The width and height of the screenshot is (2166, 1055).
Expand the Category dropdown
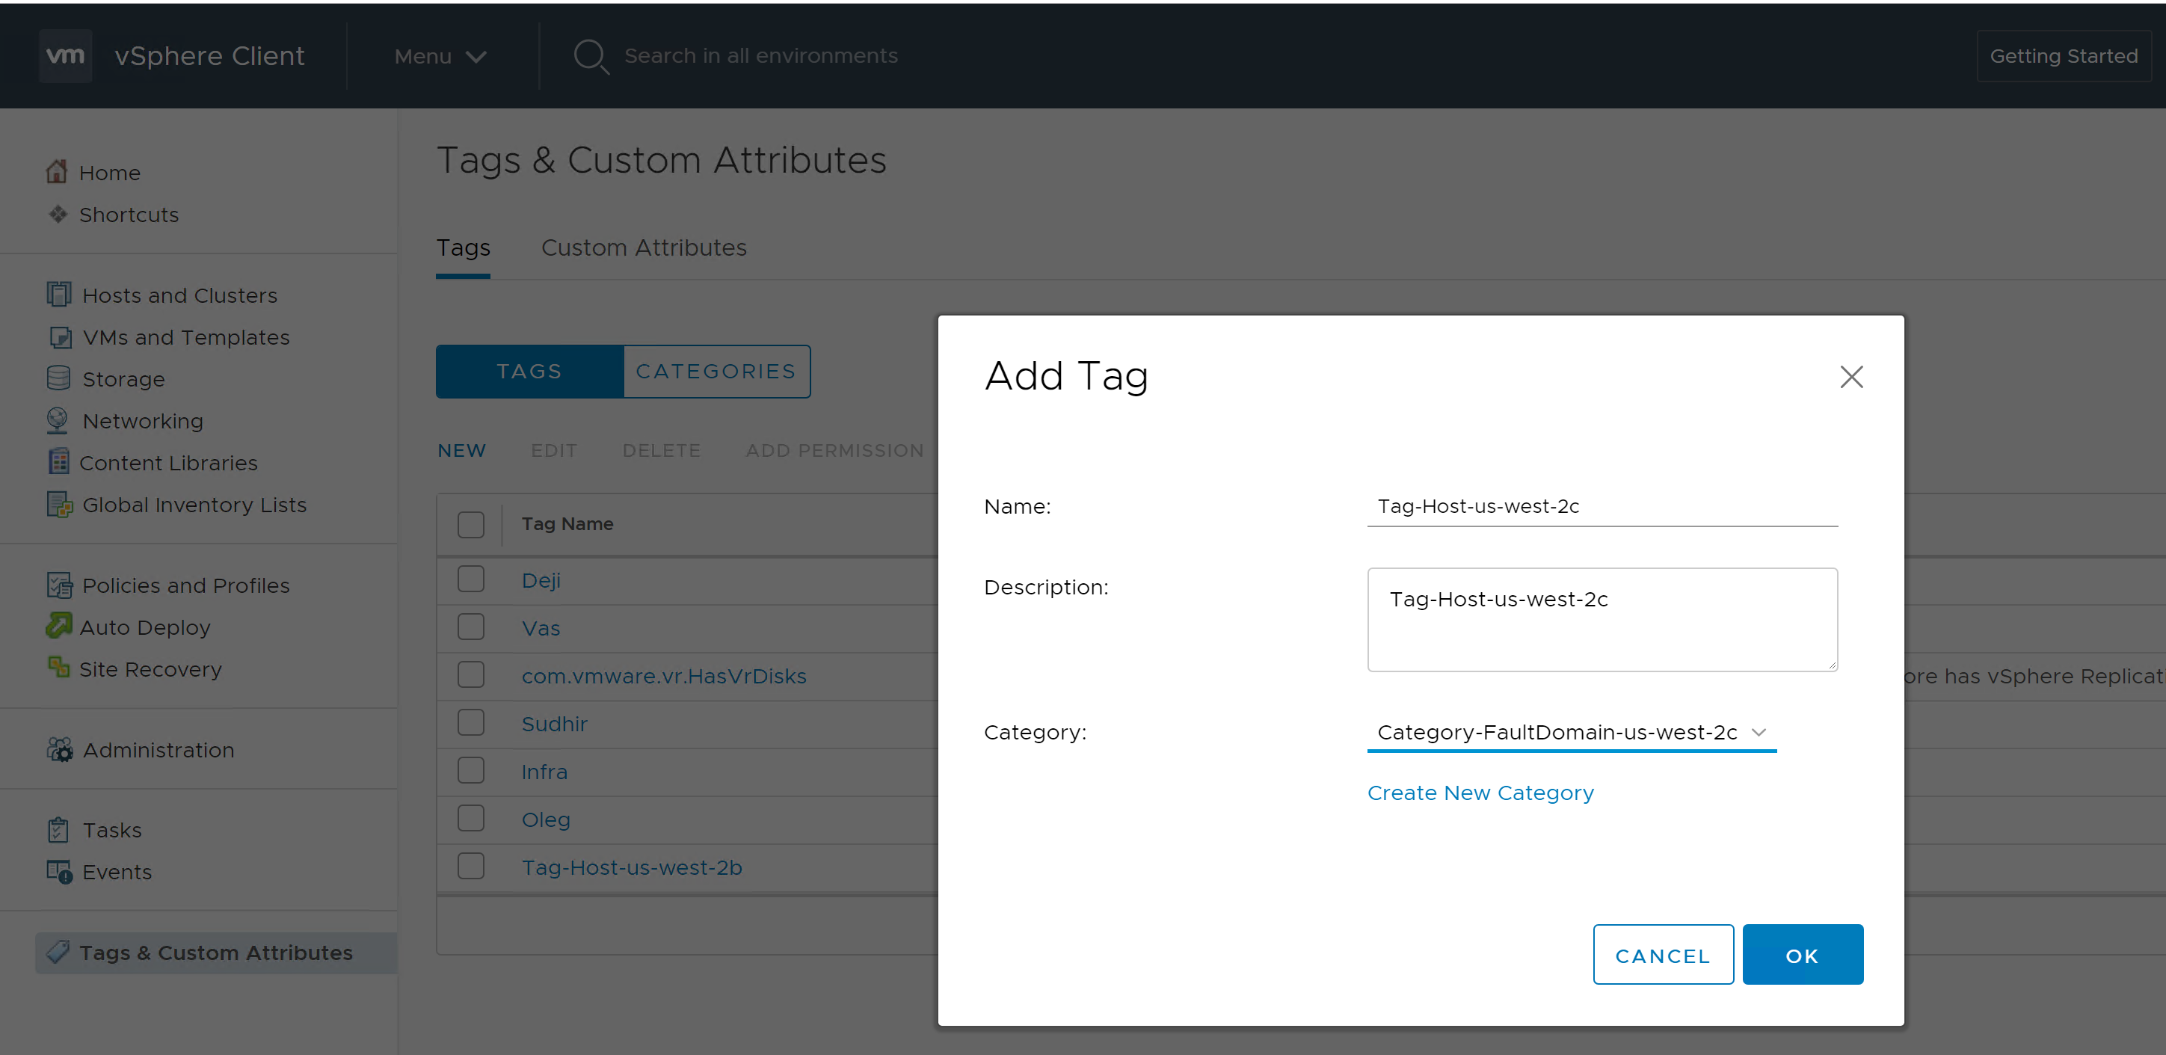[1571, 732]
